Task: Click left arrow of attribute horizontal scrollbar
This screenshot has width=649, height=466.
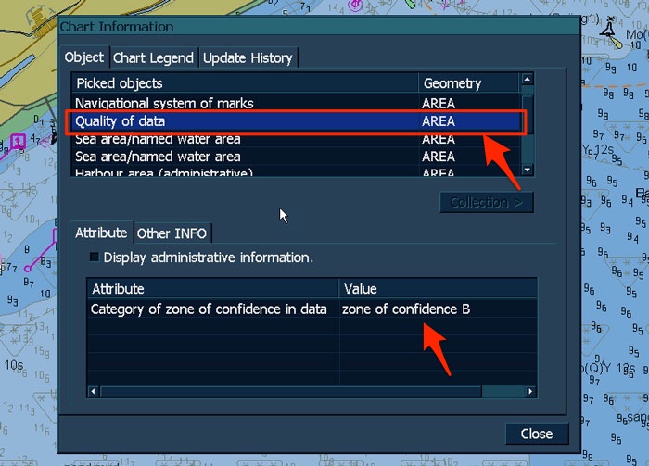Action: tap(94, 392)
